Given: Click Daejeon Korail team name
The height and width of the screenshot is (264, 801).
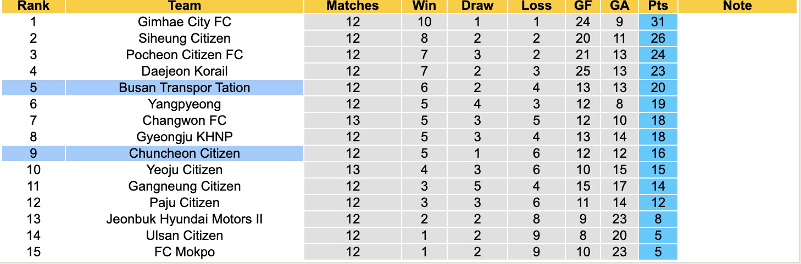Looking at the screenshot, I should coord(185,71).
